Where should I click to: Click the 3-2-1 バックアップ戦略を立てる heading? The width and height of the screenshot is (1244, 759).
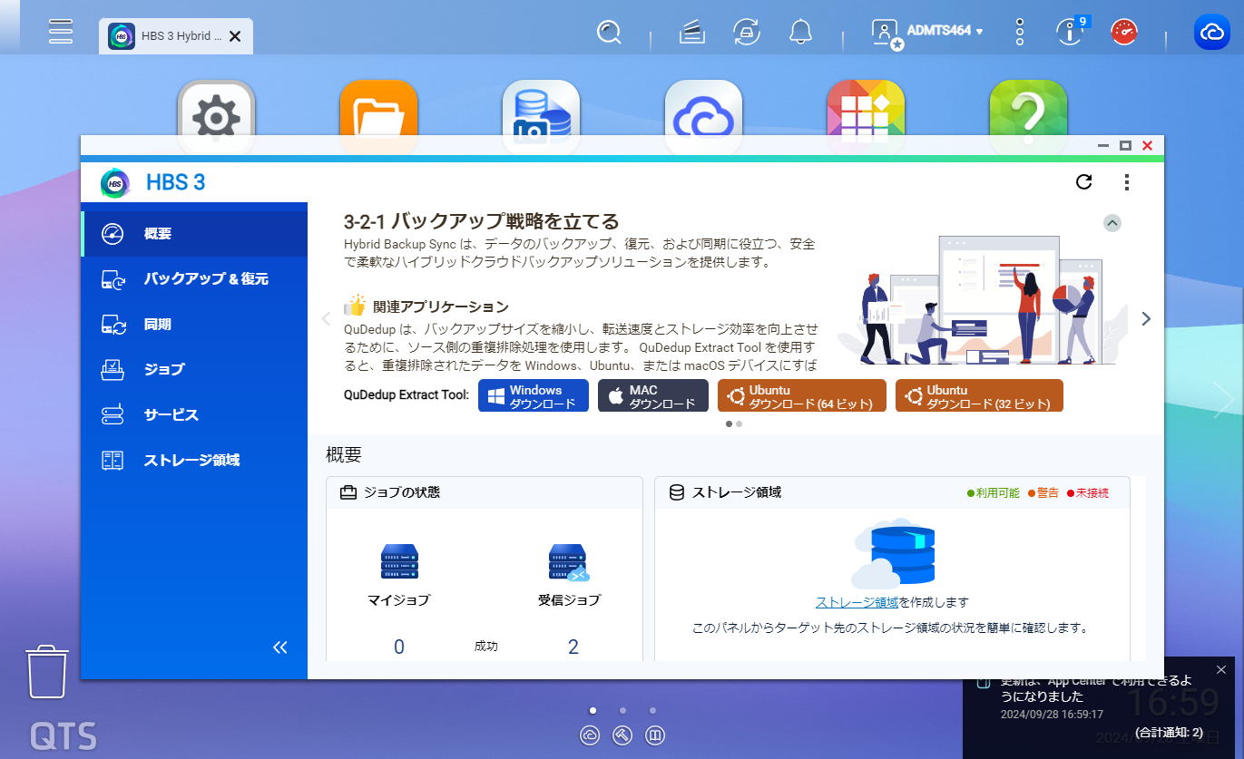pyautogui.click(x=481, y=221)
